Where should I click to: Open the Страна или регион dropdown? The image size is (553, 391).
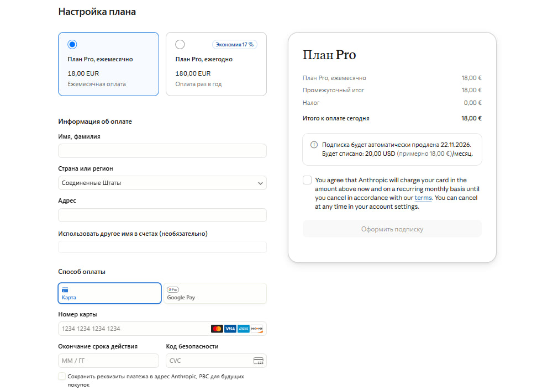click(x=162, y=183)
